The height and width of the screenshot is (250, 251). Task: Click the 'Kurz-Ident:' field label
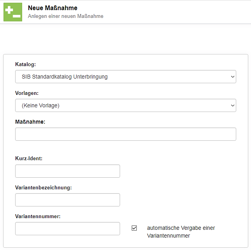[29, 159]
